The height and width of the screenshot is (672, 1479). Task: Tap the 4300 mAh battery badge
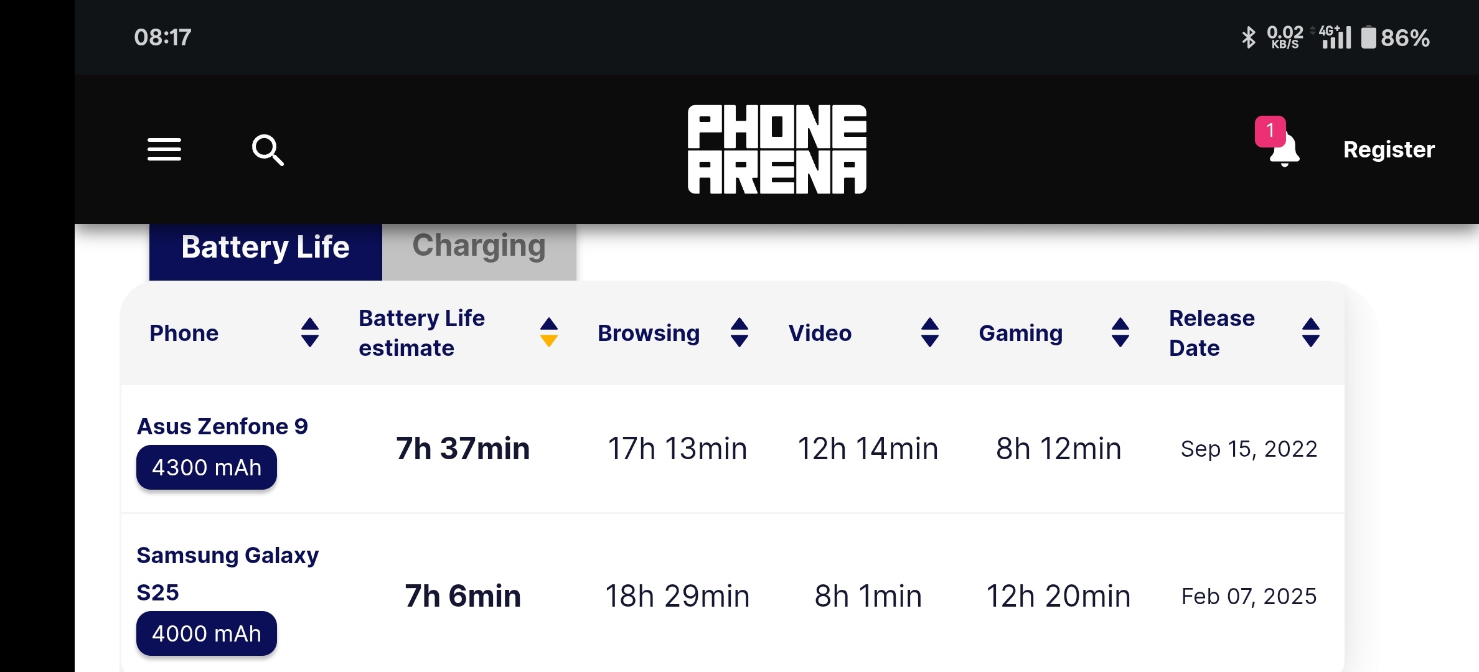(x=207, y=467)
